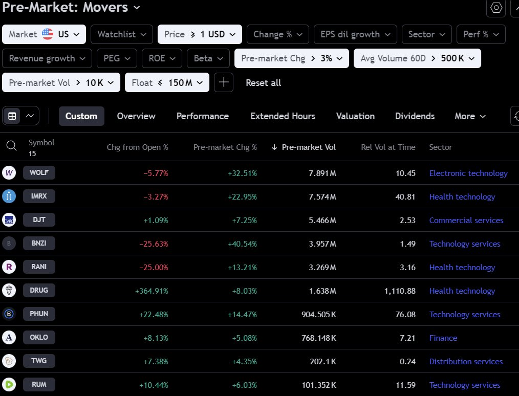Click the RANI company logo
The height and width of the screenshot is (396, 519).
9,267
